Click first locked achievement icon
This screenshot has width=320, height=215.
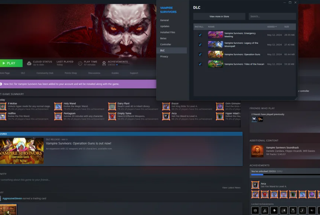(x=255, y=210)
